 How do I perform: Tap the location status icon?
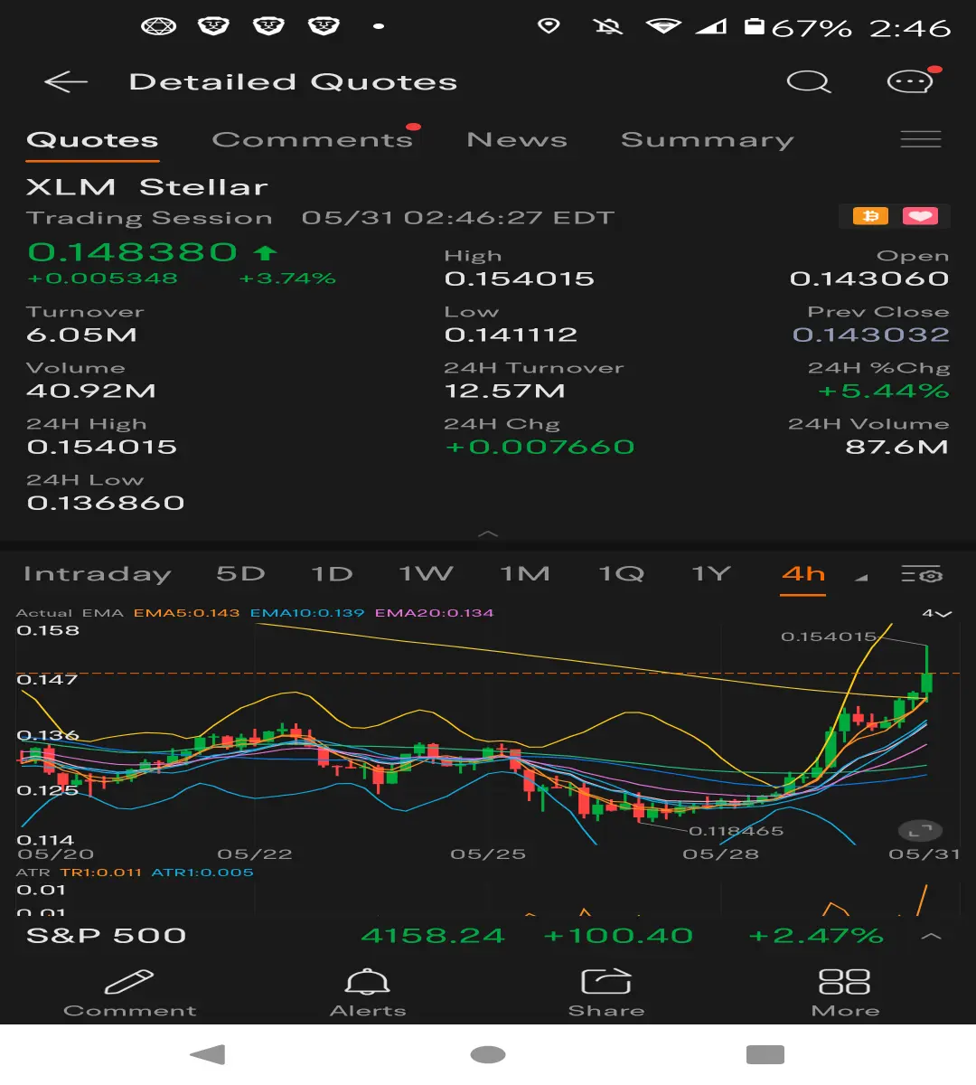point(549,26)
